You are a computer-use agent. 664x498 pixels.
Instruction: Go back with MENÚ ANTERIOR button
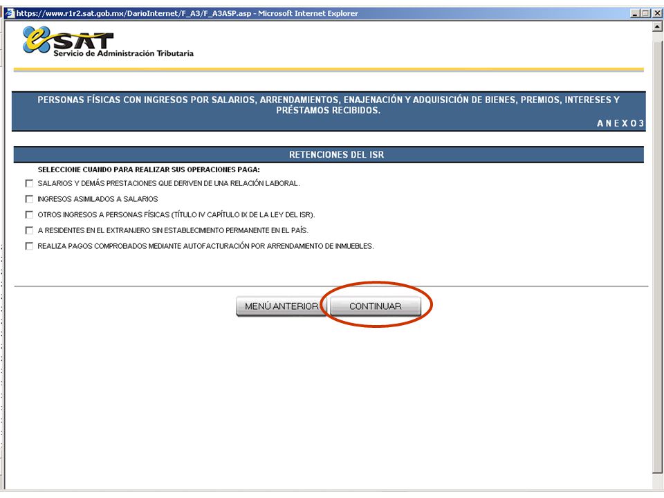click(282, 306)
